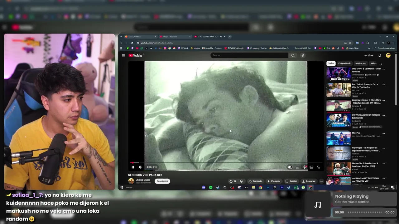Viewport: 399px width, 224px height.
Task: Dislike the video with thumbs down
Action: (x=242, y=181)
